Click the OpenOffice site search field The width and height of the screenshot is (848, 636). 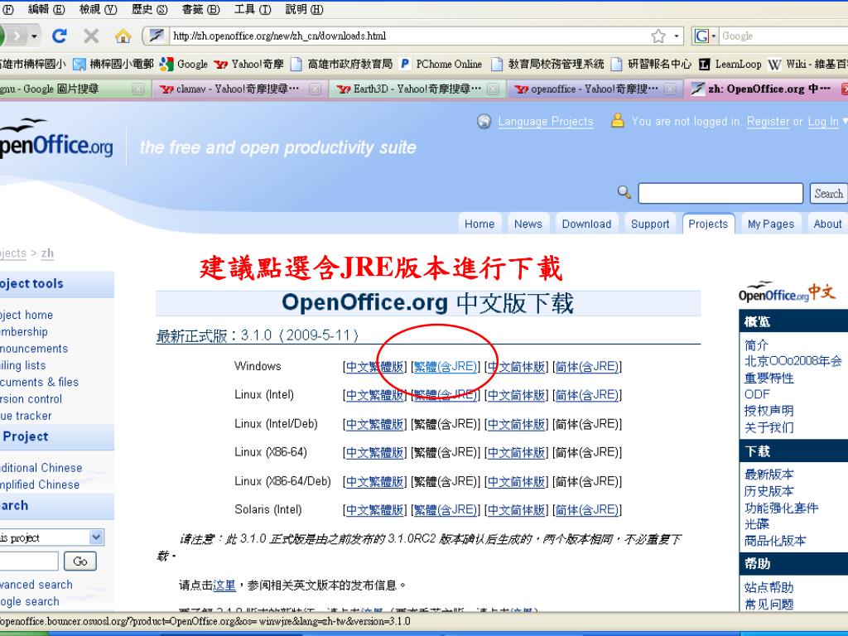coord(720,193)
